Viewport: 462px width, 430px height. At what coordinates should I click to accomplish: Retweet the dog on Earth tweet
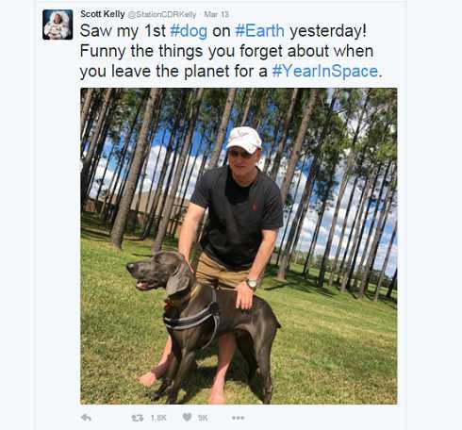(x=138, y=418)
